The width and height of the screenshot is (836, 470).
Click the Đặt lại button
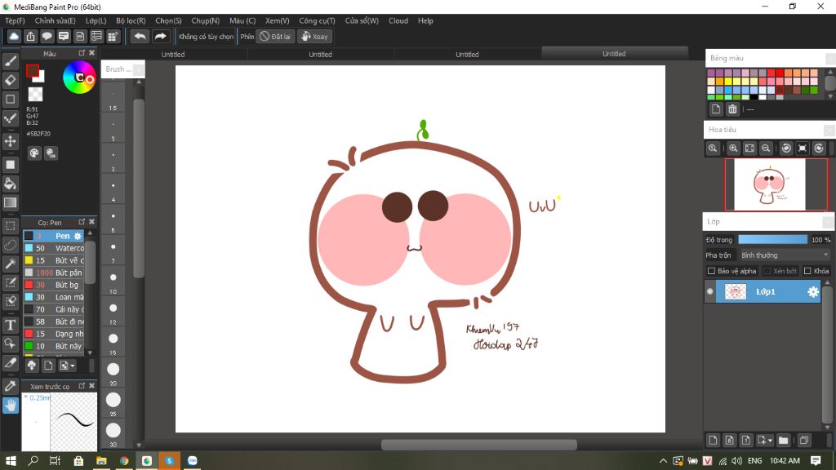(x=275, y=36)
